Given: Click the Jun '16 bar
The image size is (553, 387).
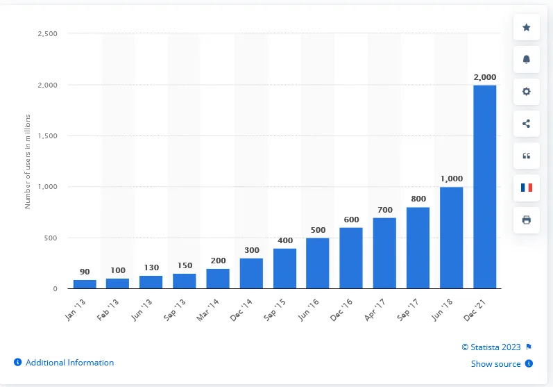Looking at the screenshot, I should [x=317, y=263].
